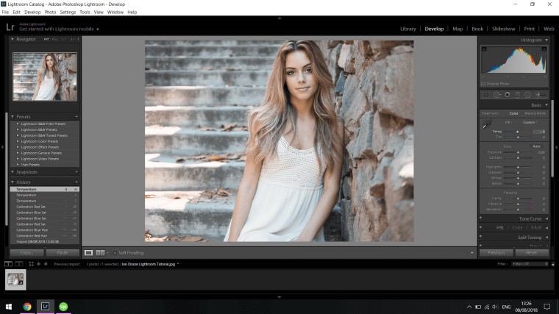559x314 pixels.
Task: Go forward with filmstrip right arrow
Action: tap(46, 264)
